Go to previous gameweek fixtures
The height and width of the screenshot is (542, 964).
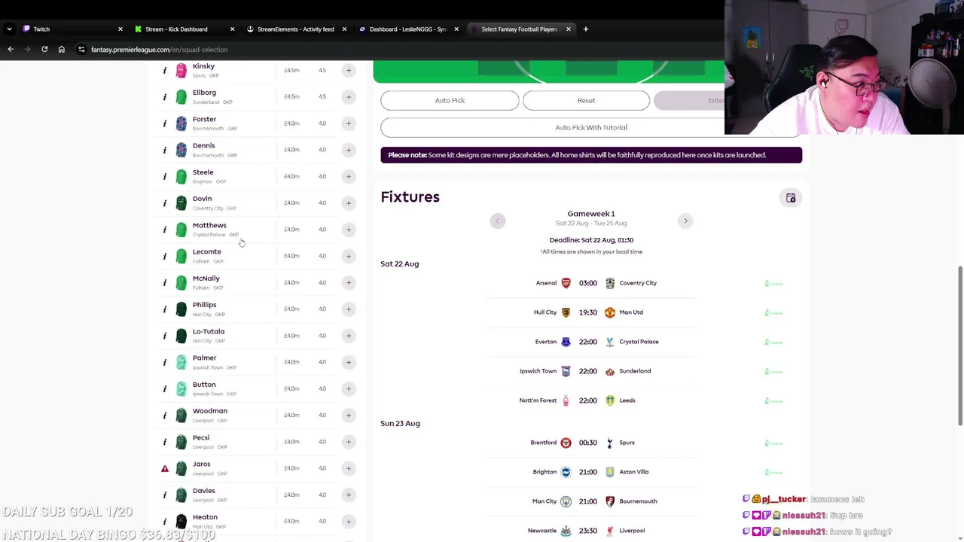tap(497, 221)
